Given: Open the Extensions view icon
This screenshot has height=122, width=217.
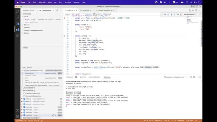Looking at the screenshot, I should coord(17,35).
